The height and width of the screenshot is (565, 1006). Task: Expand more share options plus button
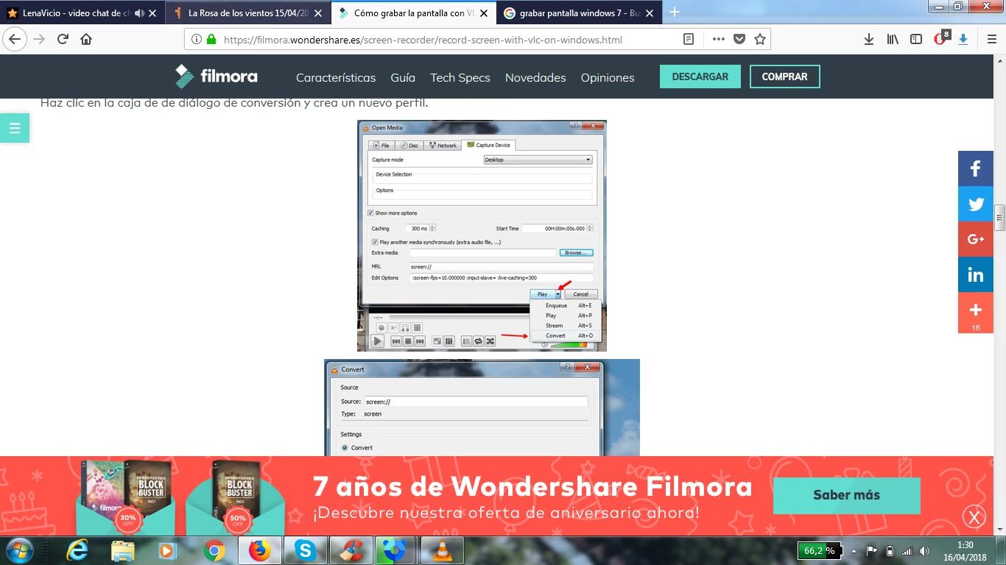[x=976, y=310]
